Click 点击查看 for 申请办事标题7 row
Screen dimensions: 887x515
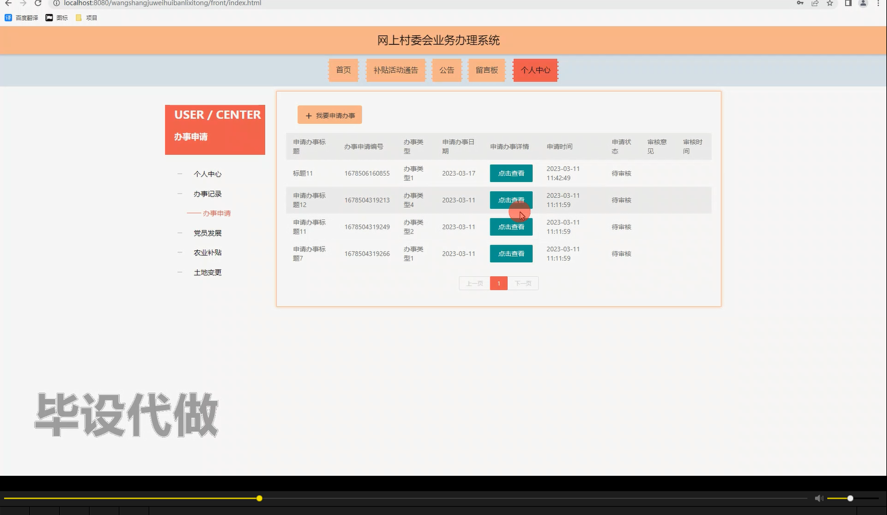[511, 254]
